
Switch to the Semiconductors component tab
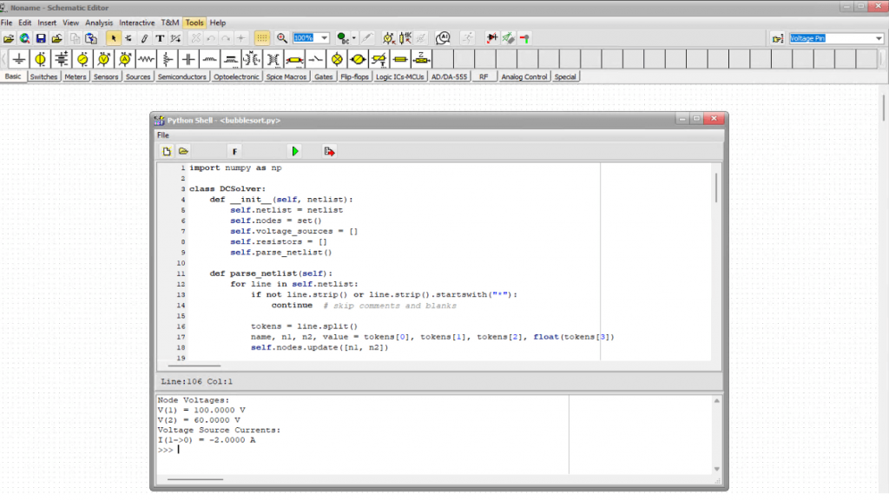[x=182, y=76]
